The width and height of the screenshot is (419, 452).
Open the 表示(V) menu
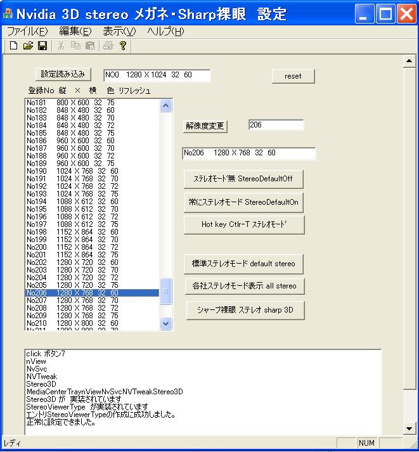119,31
